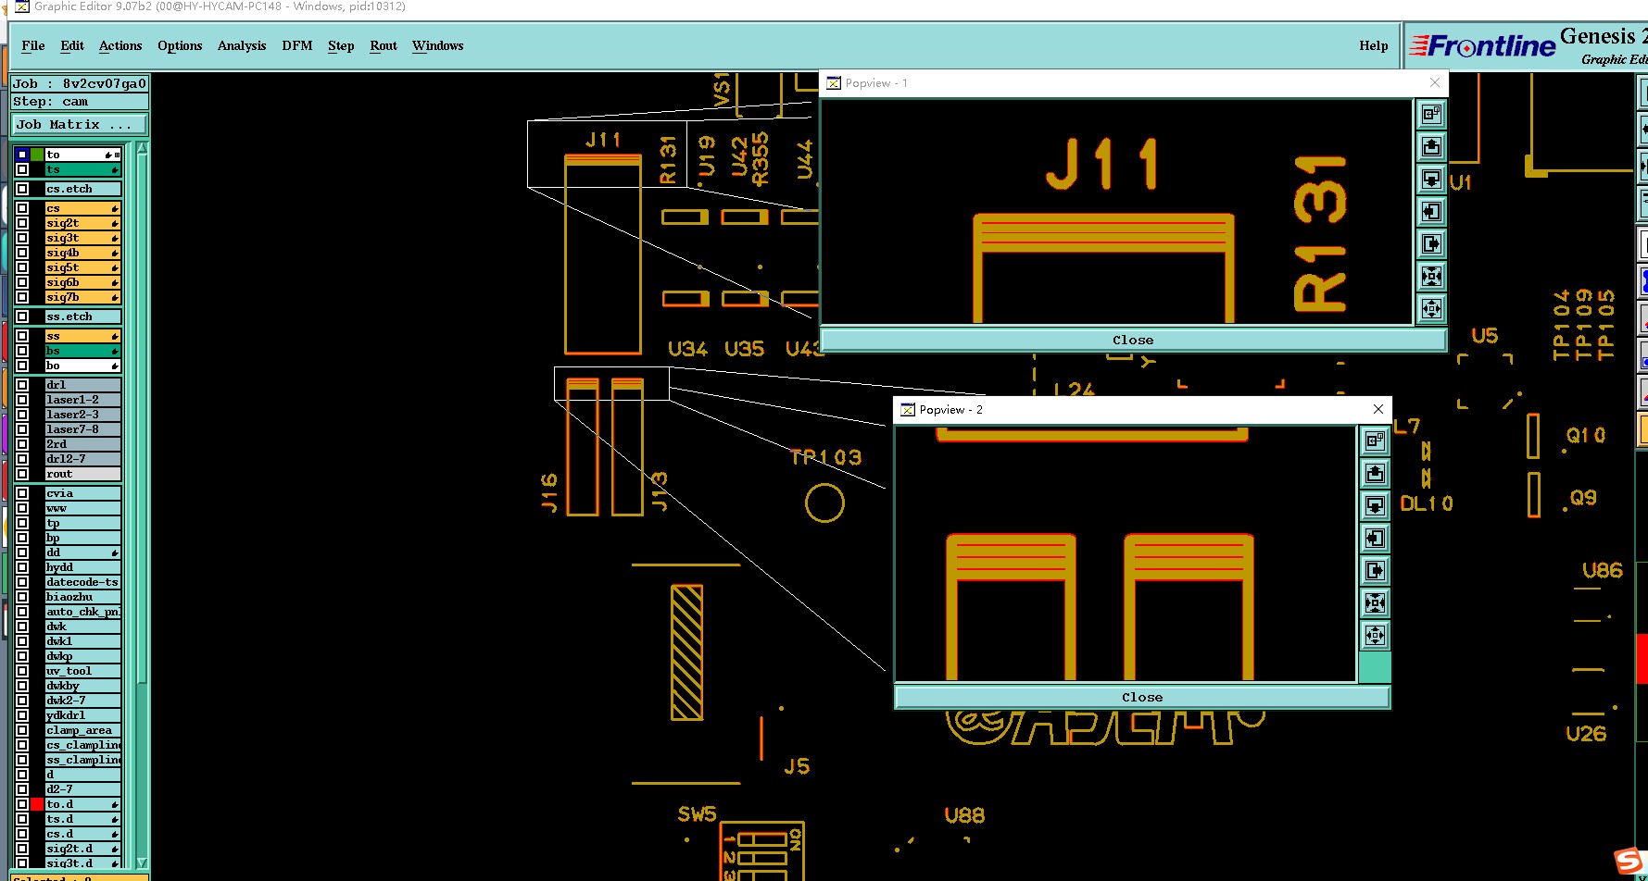
Task: Open the File menu
Action: (x=33, y=45)
